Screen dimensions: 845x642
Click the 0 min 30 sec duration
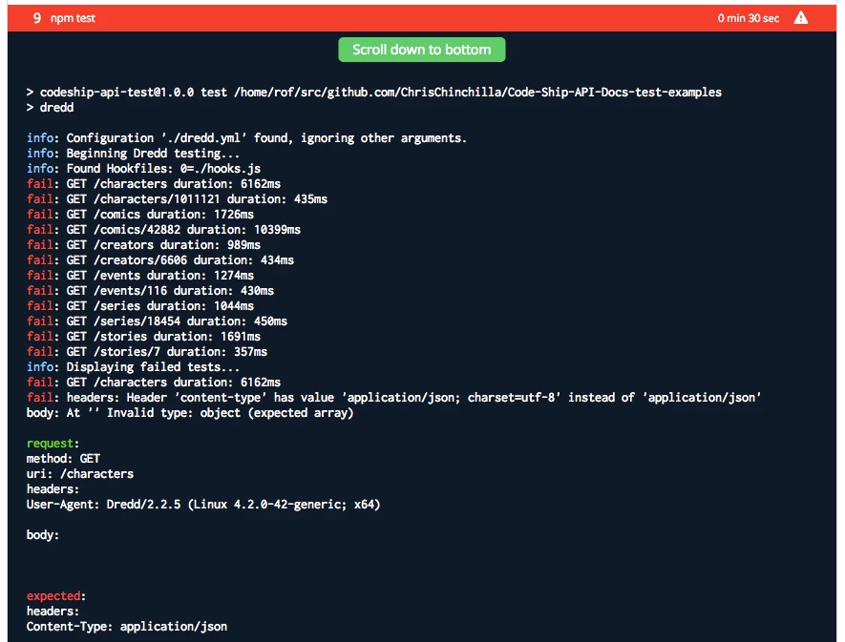(748, 18)
